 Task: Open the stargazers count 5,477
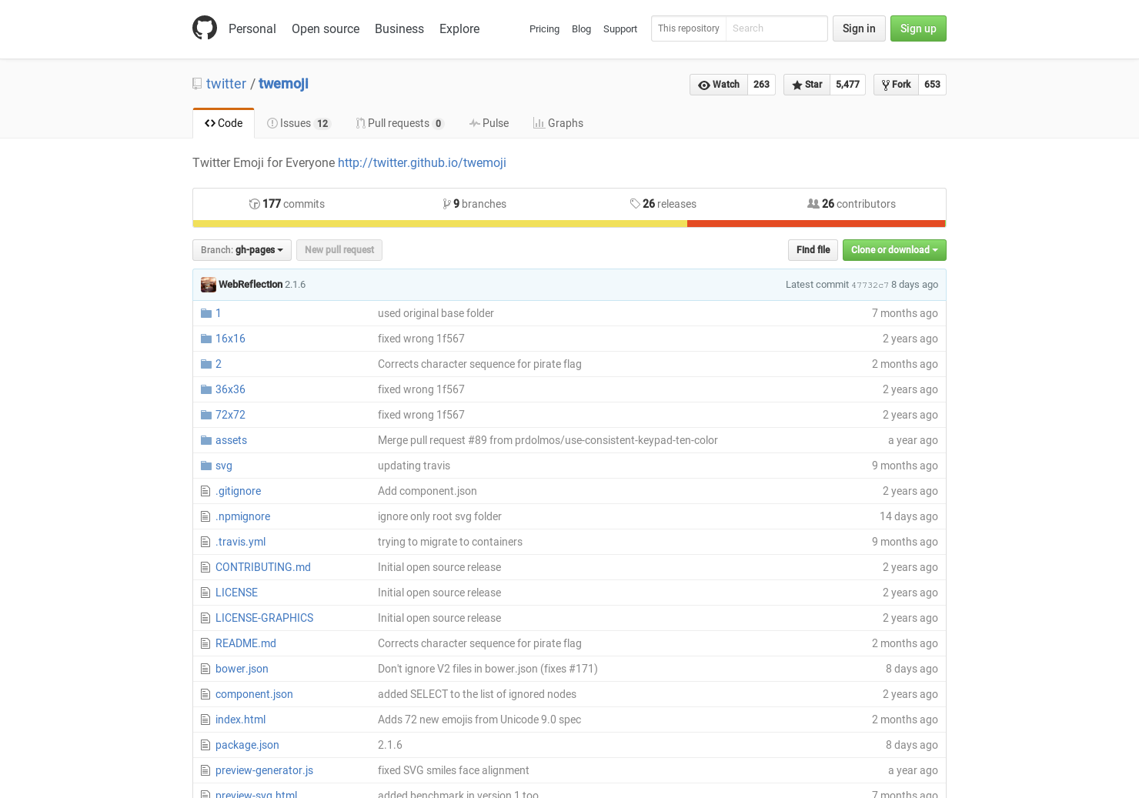coord(848,85)
